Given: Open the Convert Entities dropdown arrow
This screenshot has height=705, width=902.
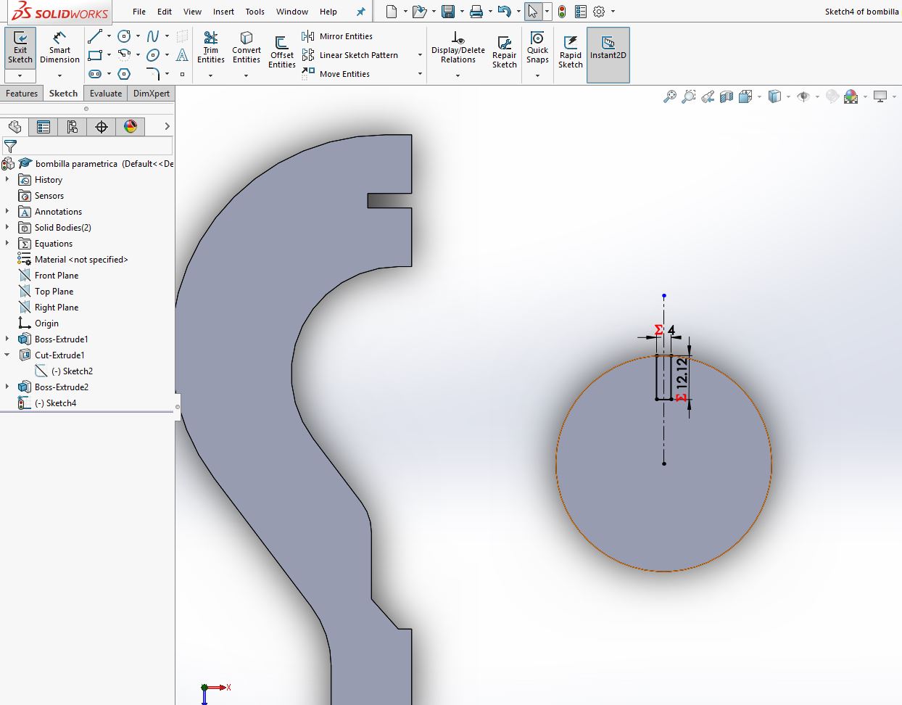Looking at the screenshot, I should pos(247,75).
